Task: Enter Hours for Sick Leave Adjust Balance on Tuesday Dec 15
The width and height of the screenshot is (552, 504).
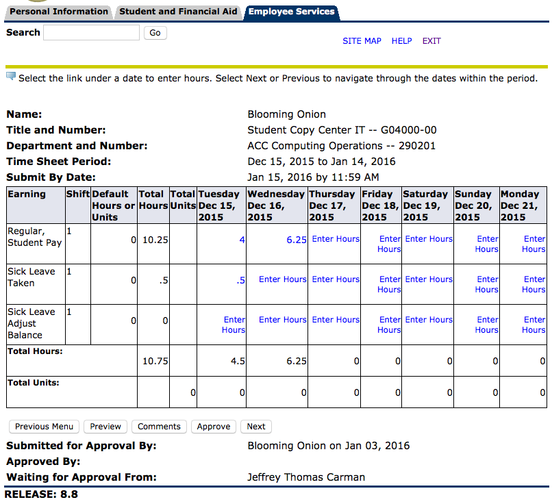Action: click(234, 325)
